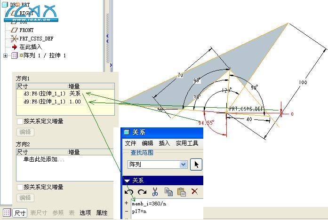
Task: Expand the 阵列 1 / 拉伸 1 tree node
Action: [x=6, y=55]
